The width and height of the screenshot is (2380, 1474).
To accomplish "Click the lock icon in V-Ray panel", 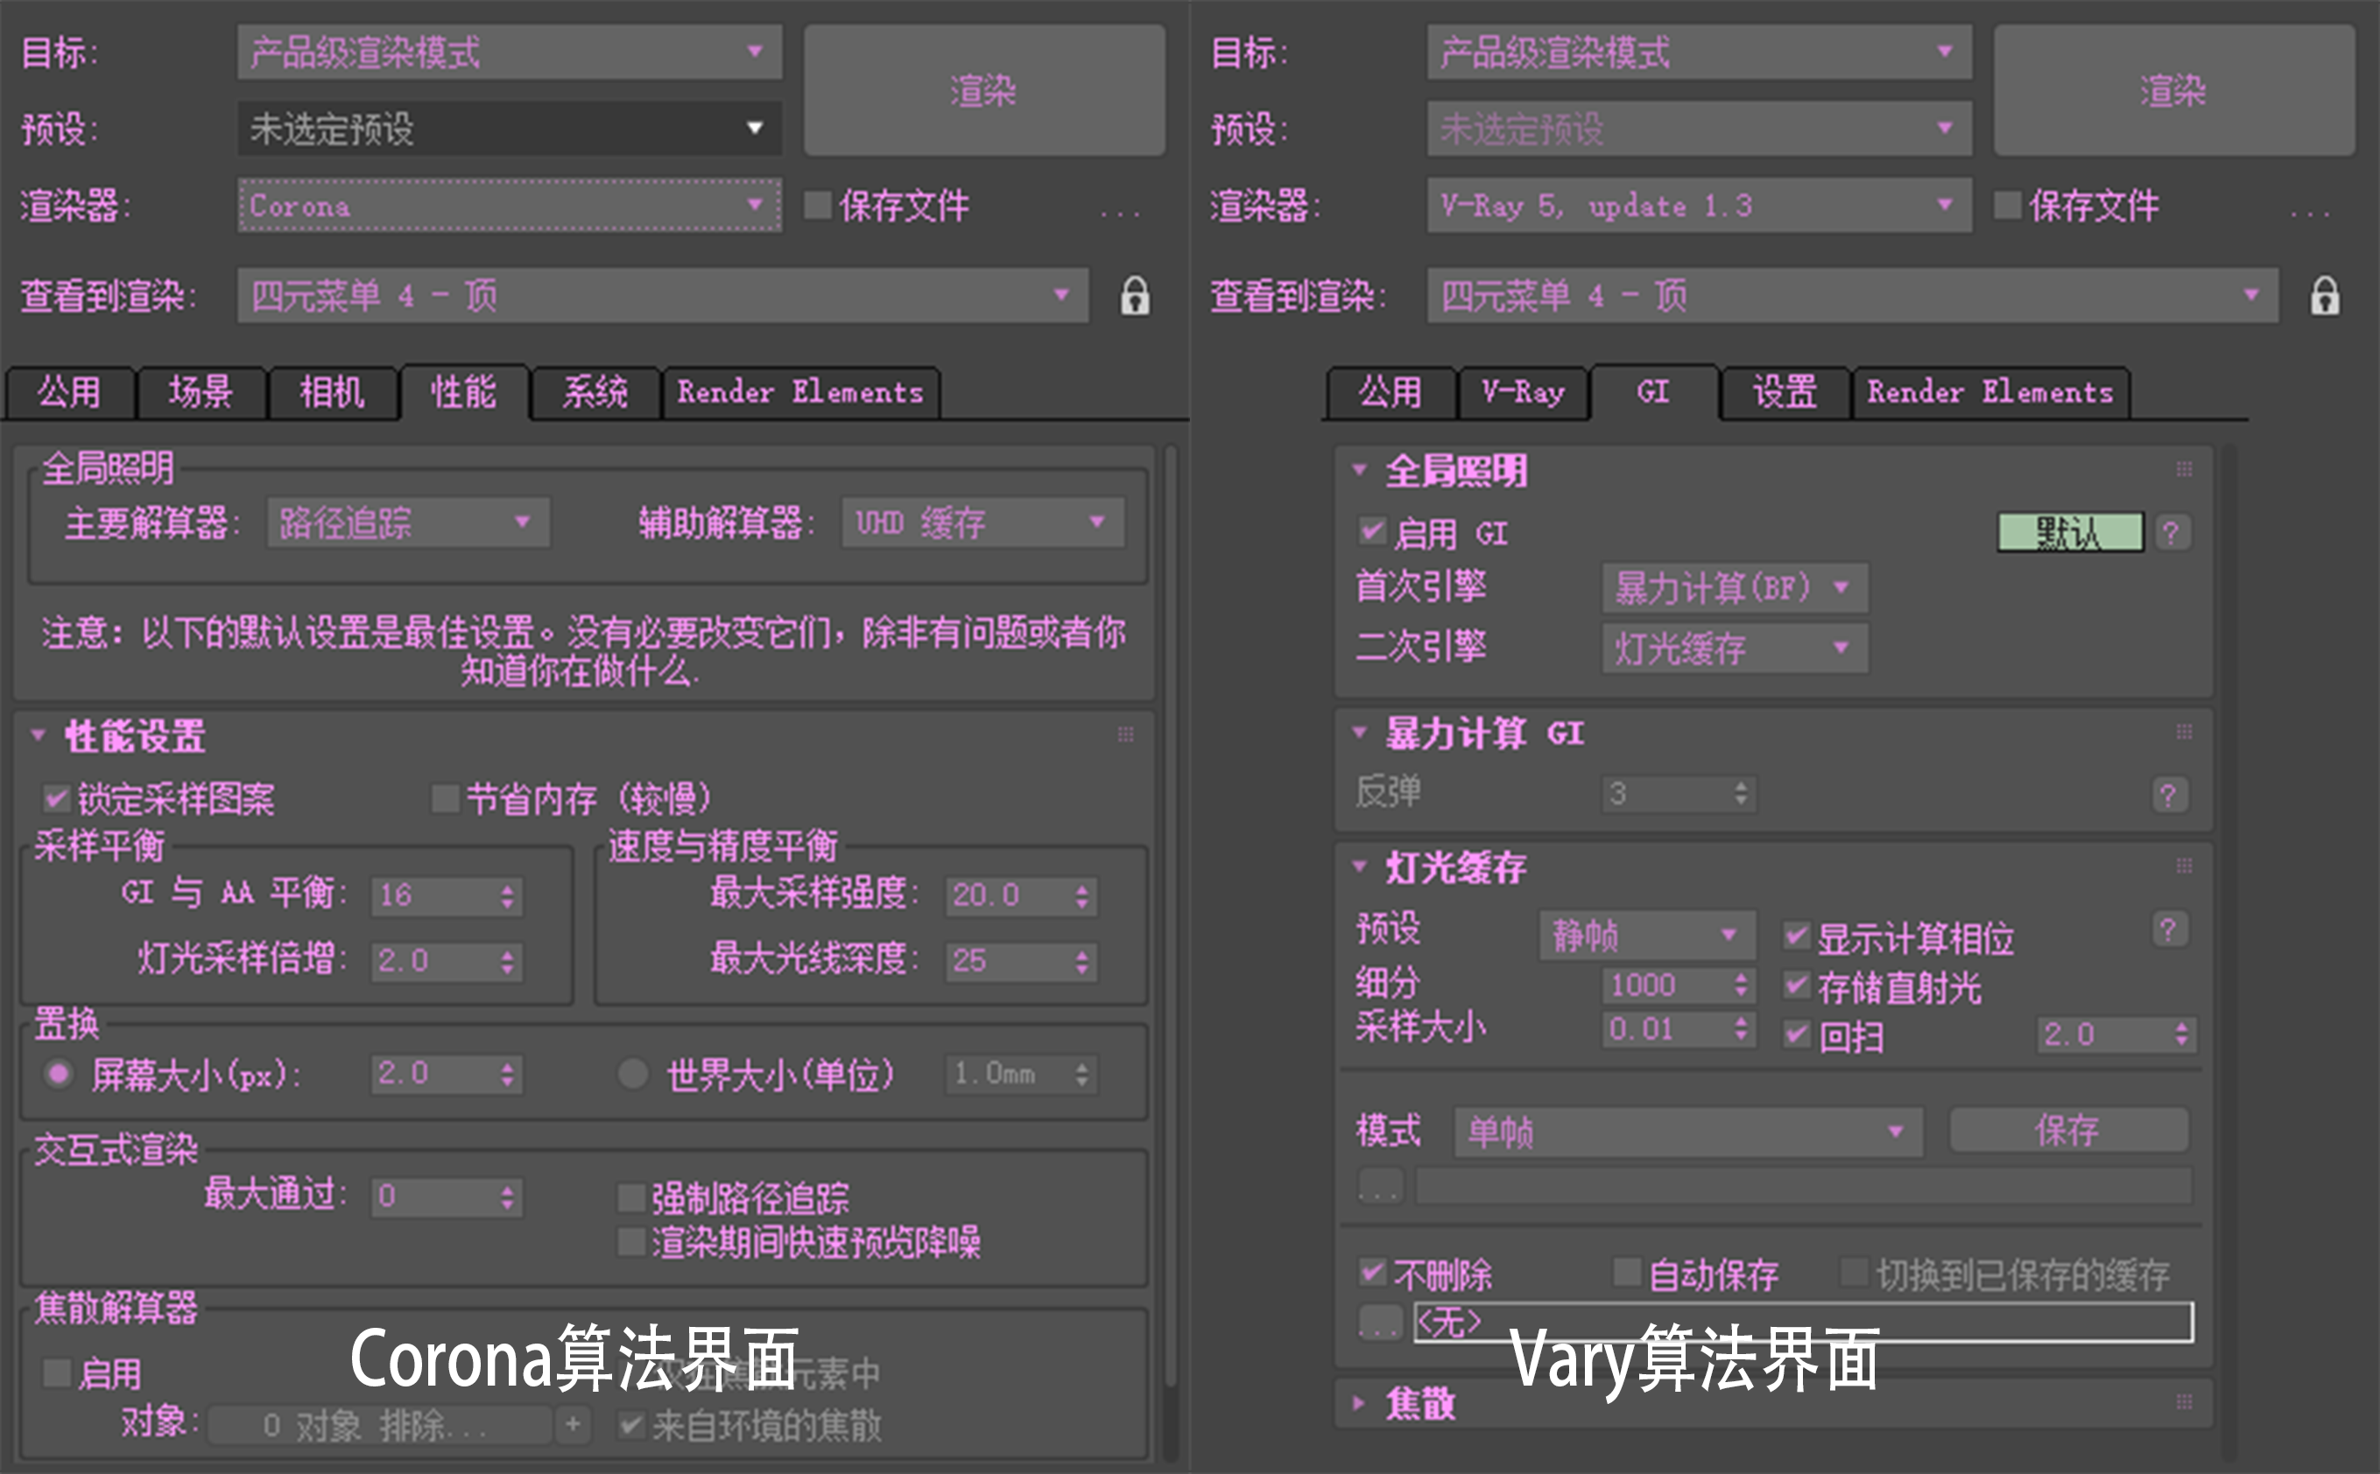I will [2325, 295].
